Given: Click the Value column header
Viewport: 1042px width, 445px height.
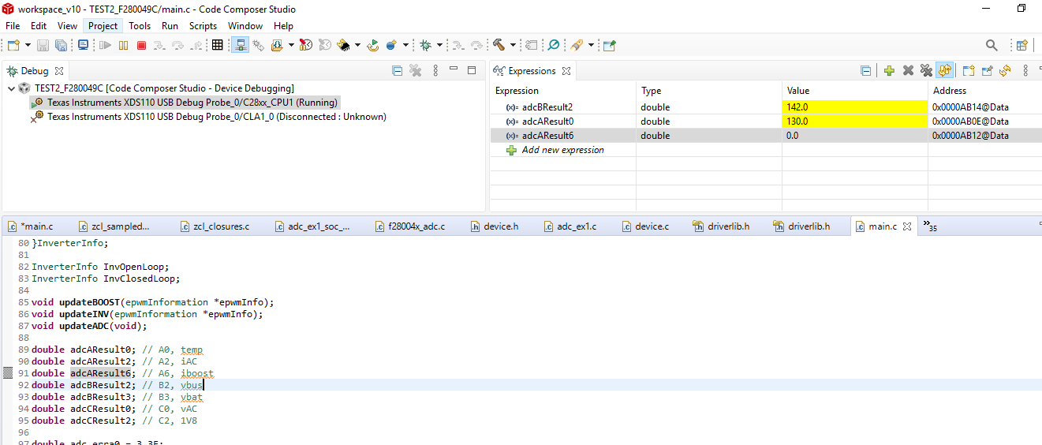Looking at the screenshot, I should point(854,91).
